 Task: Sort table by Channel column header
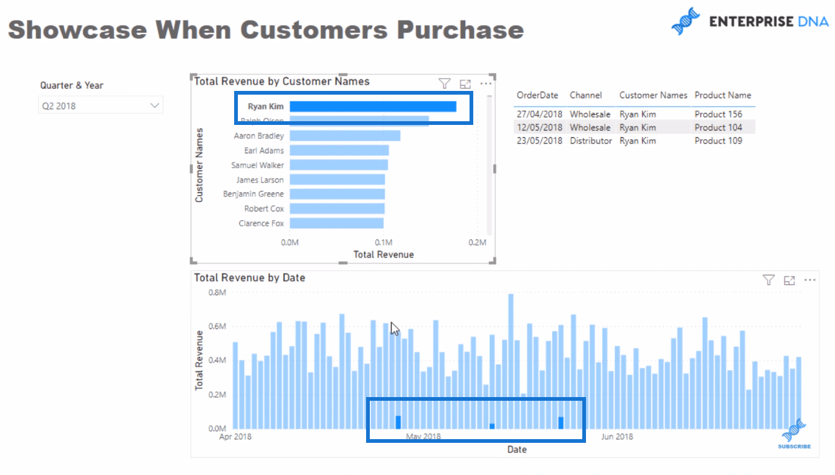[x=585, y=95]
